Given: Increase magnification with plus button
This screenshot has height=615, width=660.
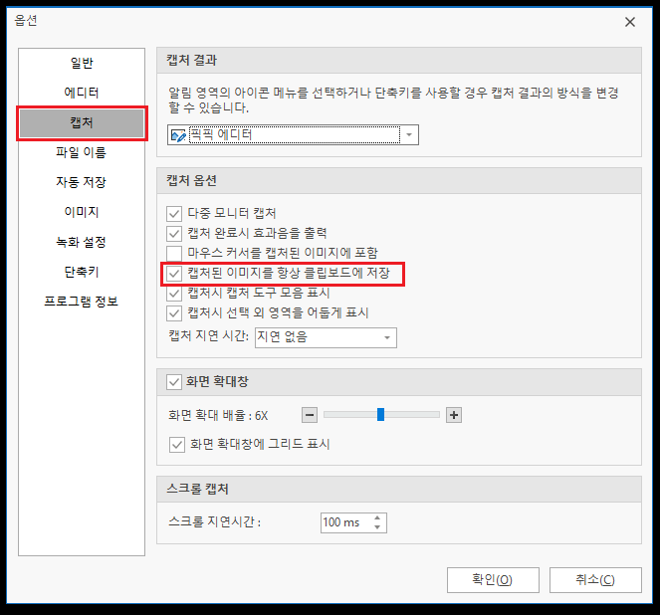Looking at the screenshot, I should coord(454,415).
